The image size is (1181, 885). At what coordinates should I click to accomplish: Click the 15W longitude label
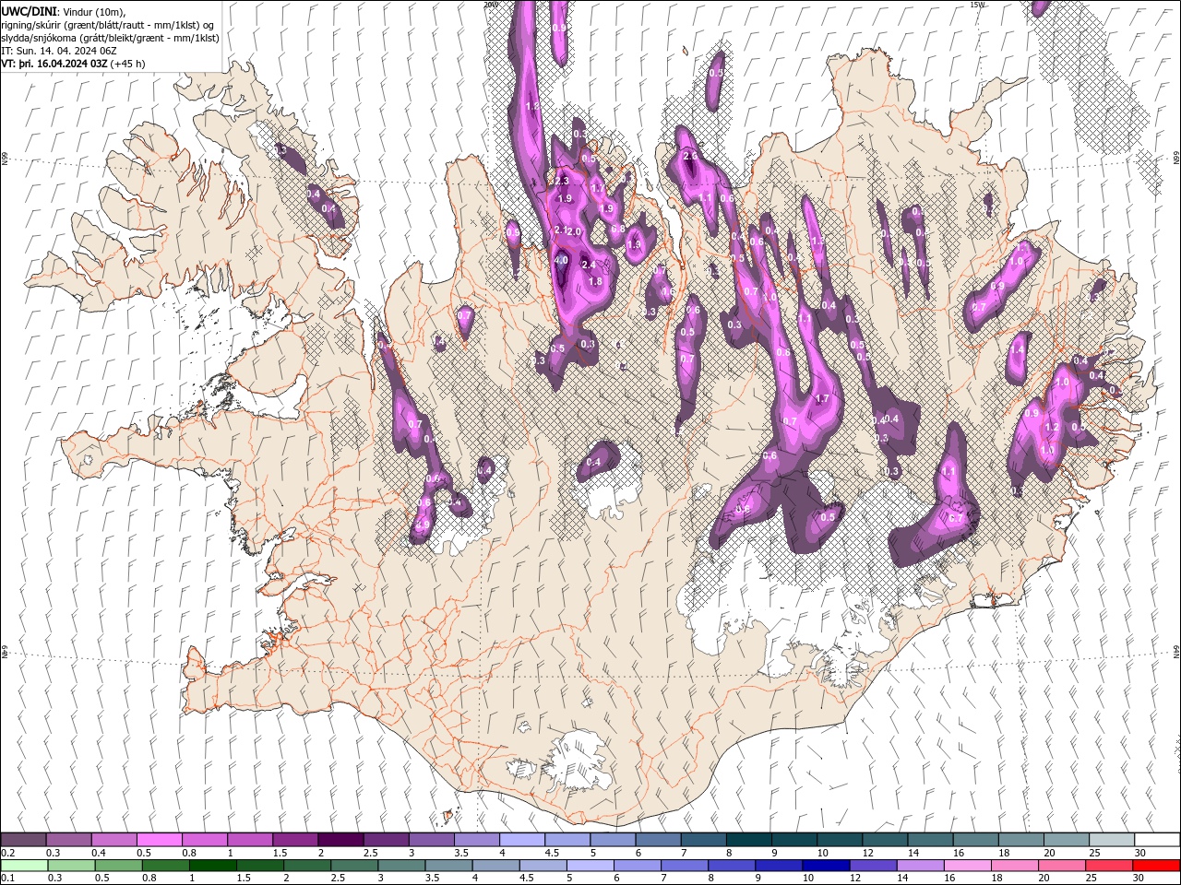[x=977, y=5]
